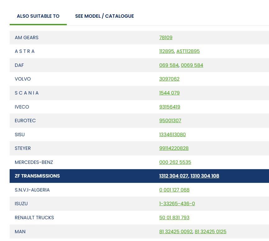
Task: Click ZF Transmissions number 1312 304 027
Action: click(x=174, y=176)
